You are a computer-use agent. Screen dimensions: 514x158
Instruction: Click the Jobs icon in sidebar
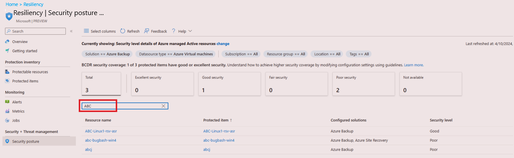click(8, 120)
